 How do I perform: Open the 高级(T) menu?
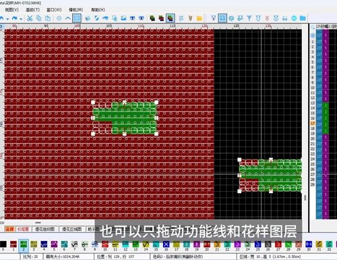[x=32, y=9]
